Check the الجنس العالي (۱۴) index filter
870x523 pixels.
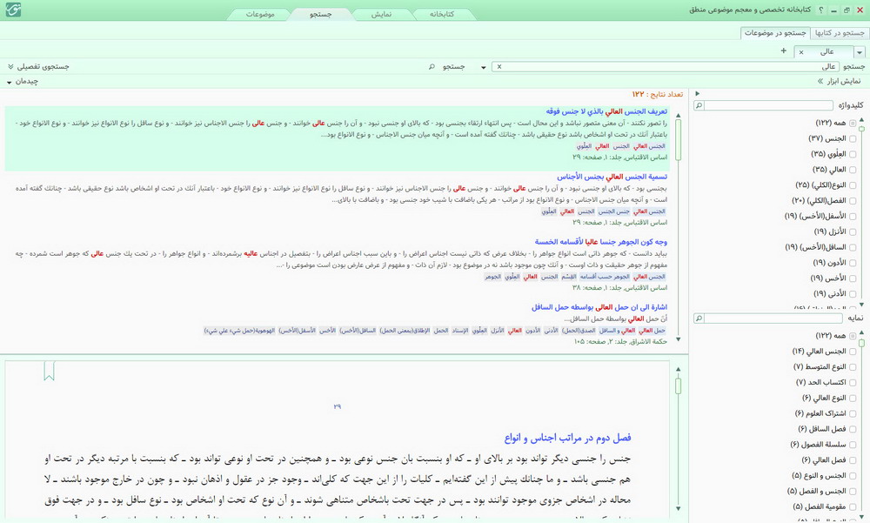click(x=853, y=352)
